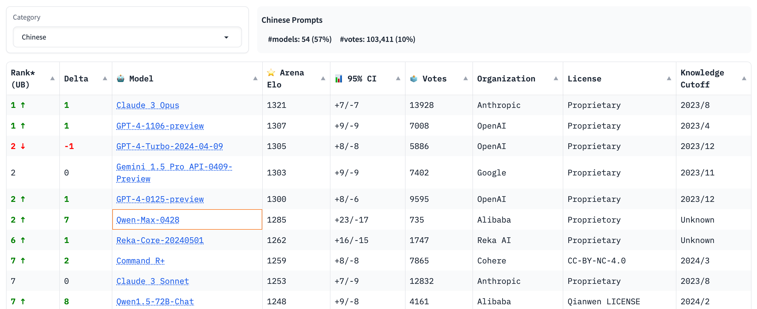Click the Delta header label
Screen dimensions: 757x309
coord(76,79)
